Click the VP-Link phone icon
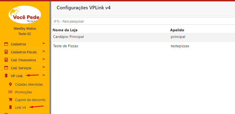Image resolution: width=235 pixels, height=114 pixels. pos(6,76)
